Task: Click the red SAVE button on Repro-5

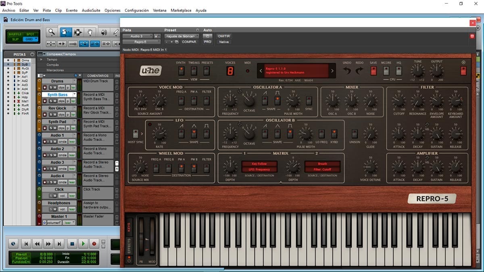Action: pyautogui.click(x=373, y=71)
